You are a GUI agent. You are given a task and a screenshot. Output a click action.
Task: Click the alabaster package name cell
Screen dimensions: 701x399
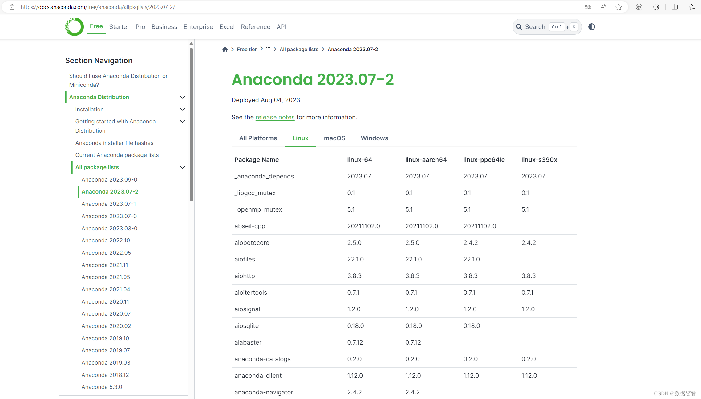pyautogui.click(x=248, y=342)
